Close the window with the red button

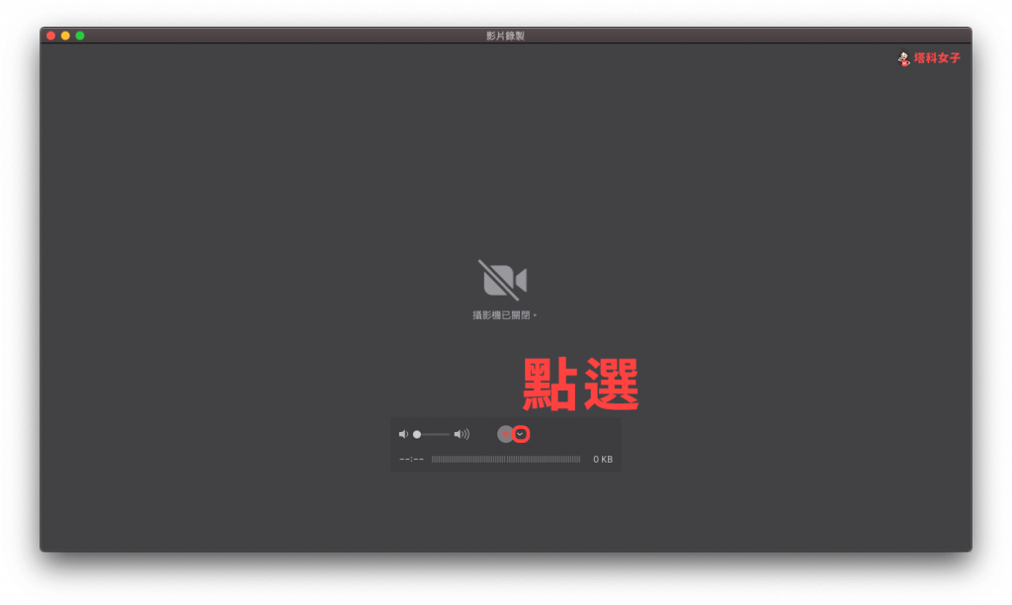pyautogui.click(x=51, y=36)
